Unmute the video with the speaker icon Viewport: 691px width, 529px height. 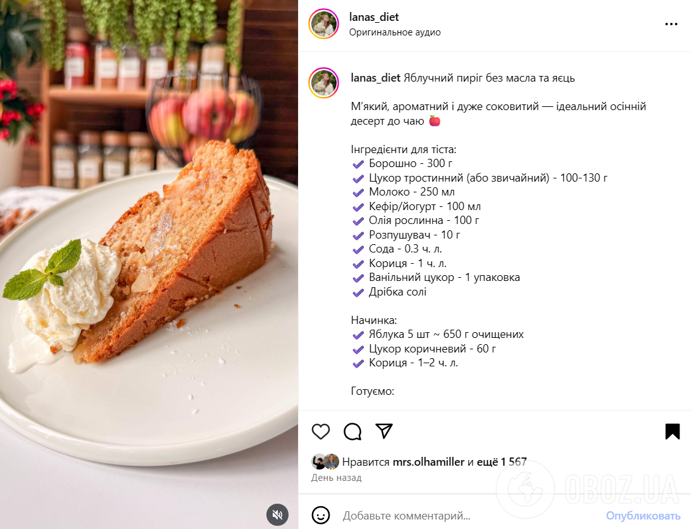pyautogui.click(x=278, y=514)
